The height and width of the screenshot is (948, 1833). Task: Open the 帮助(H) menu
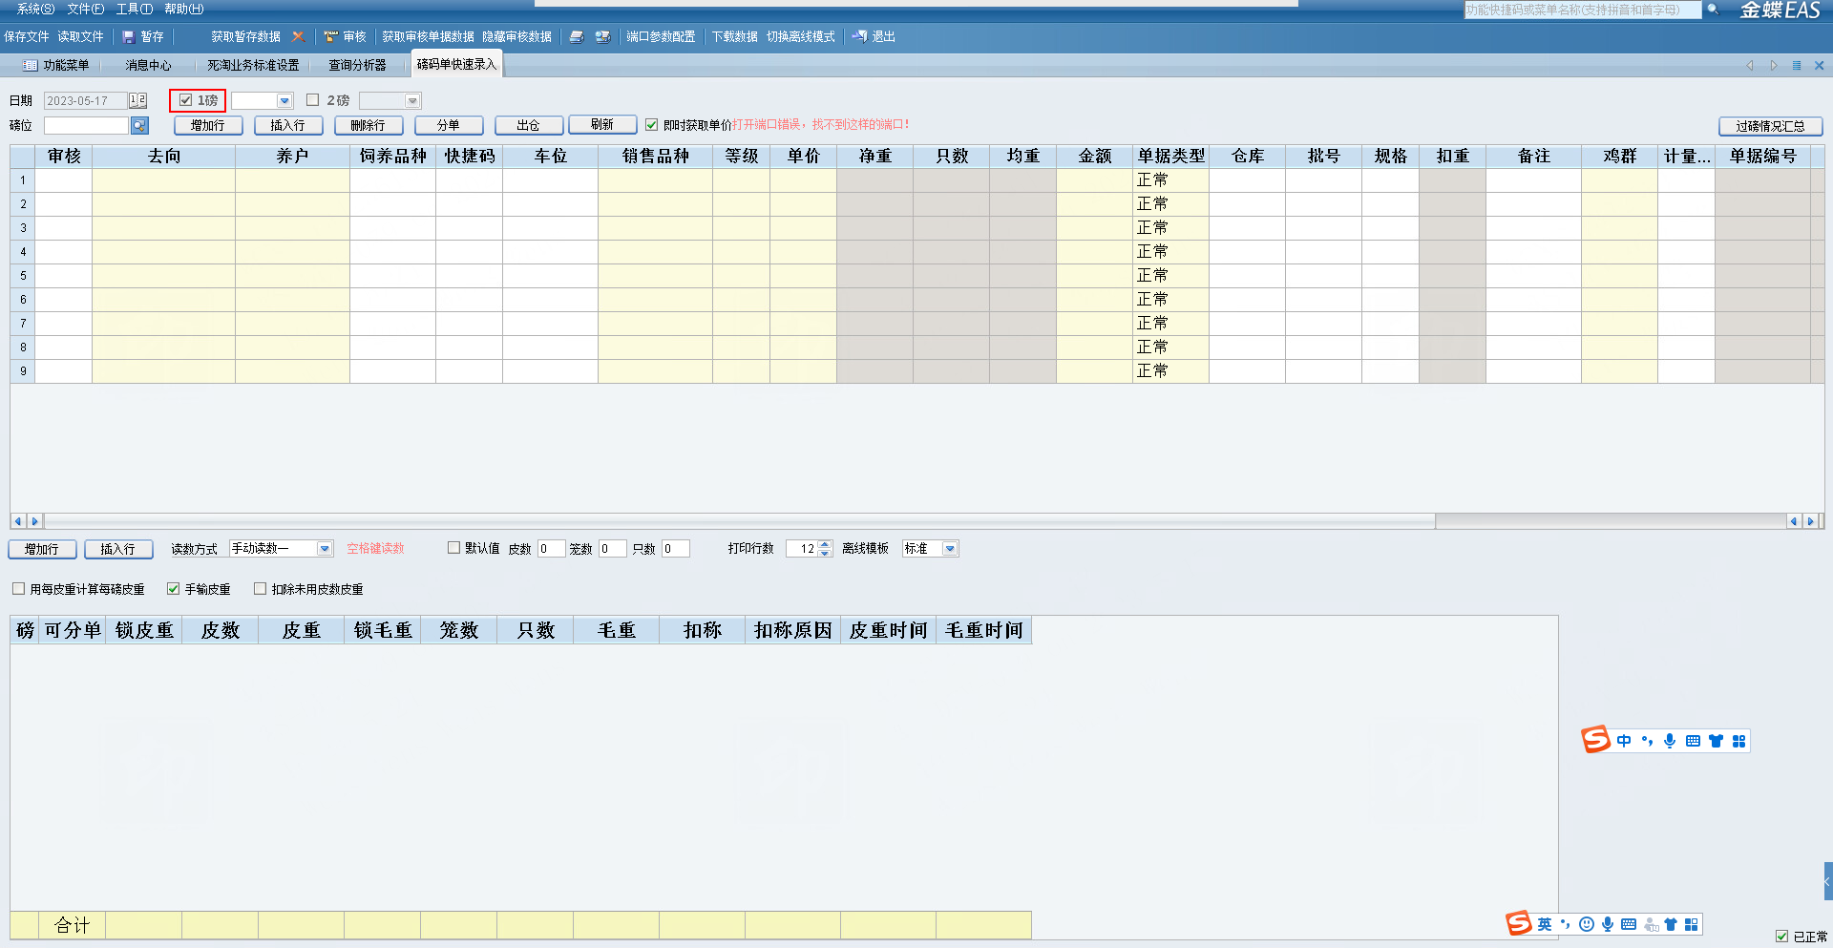coord(183,9)
